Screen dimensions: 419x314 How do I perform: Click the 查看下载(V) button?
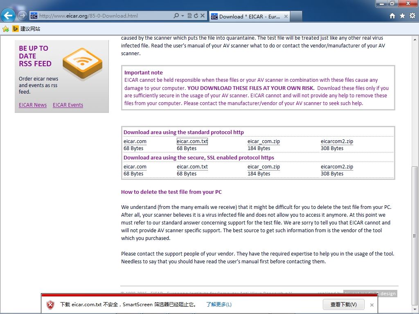[x=343, y=304]
